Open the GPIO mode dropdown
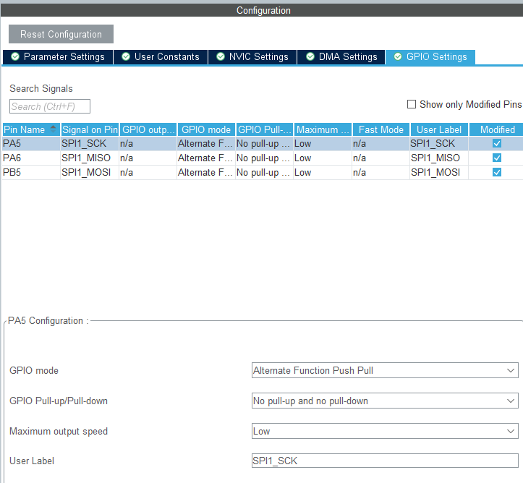 click(x=385, y=370)
